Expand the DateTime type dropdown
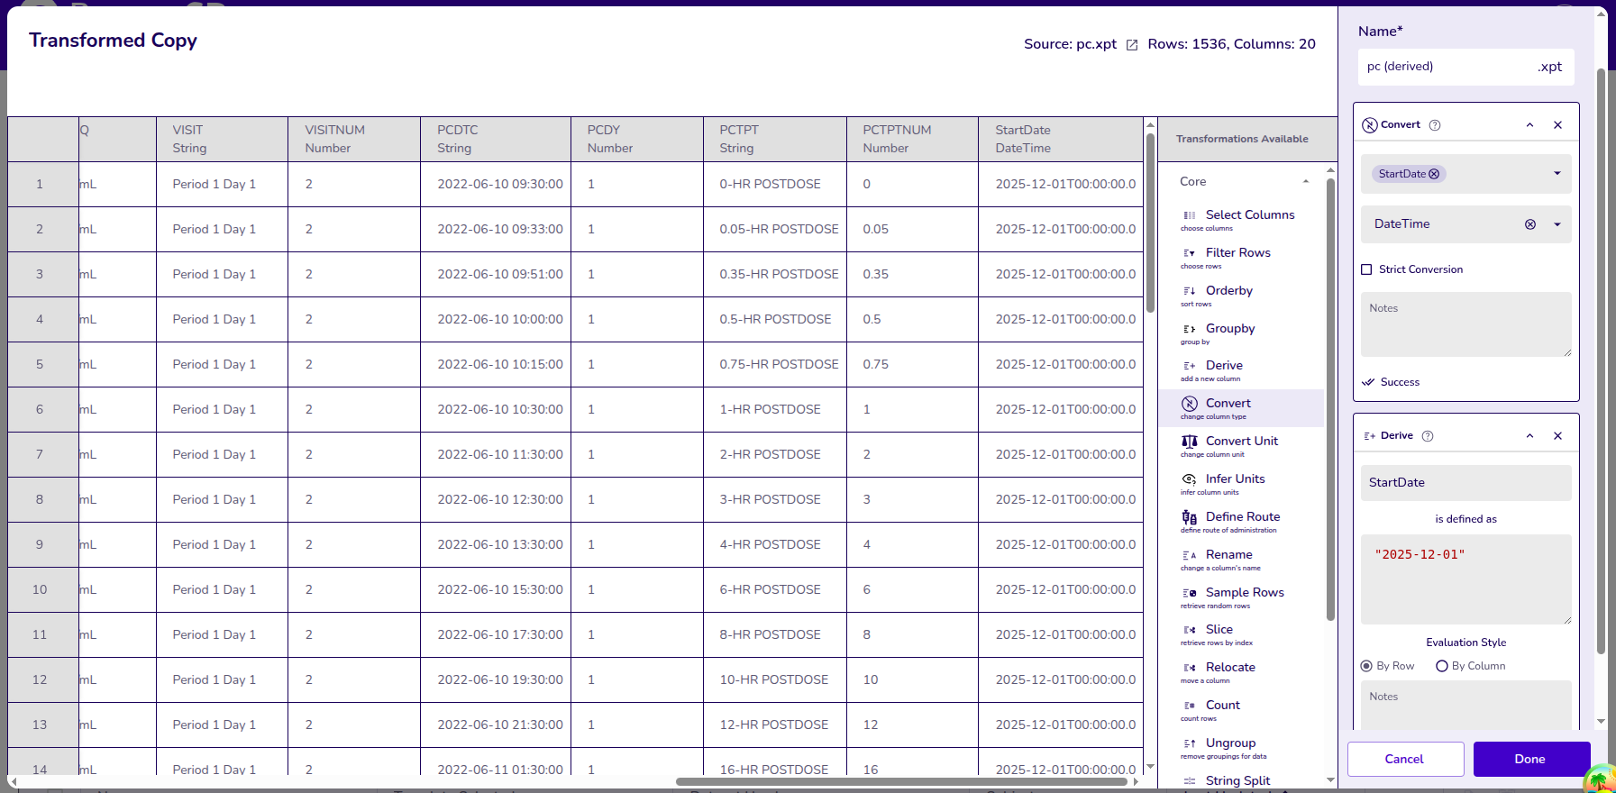 [1557, 224]
